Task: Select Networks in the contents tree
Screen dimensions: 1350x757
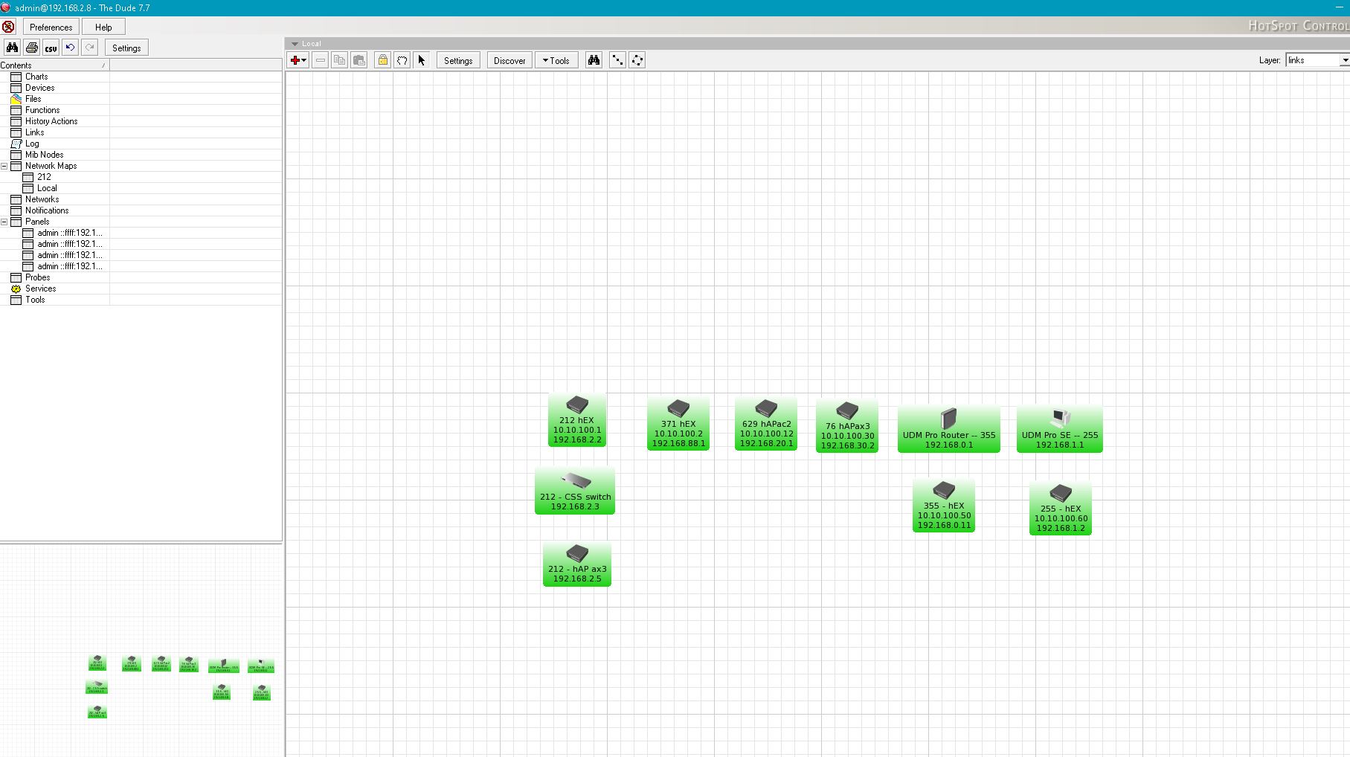Action: (x=42, y=199)
